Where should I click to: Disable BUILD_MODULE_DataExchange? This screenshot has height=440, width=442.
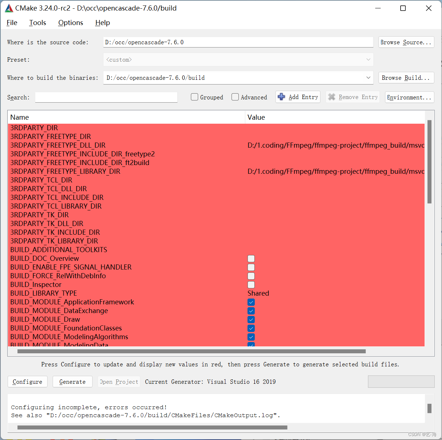251,311
